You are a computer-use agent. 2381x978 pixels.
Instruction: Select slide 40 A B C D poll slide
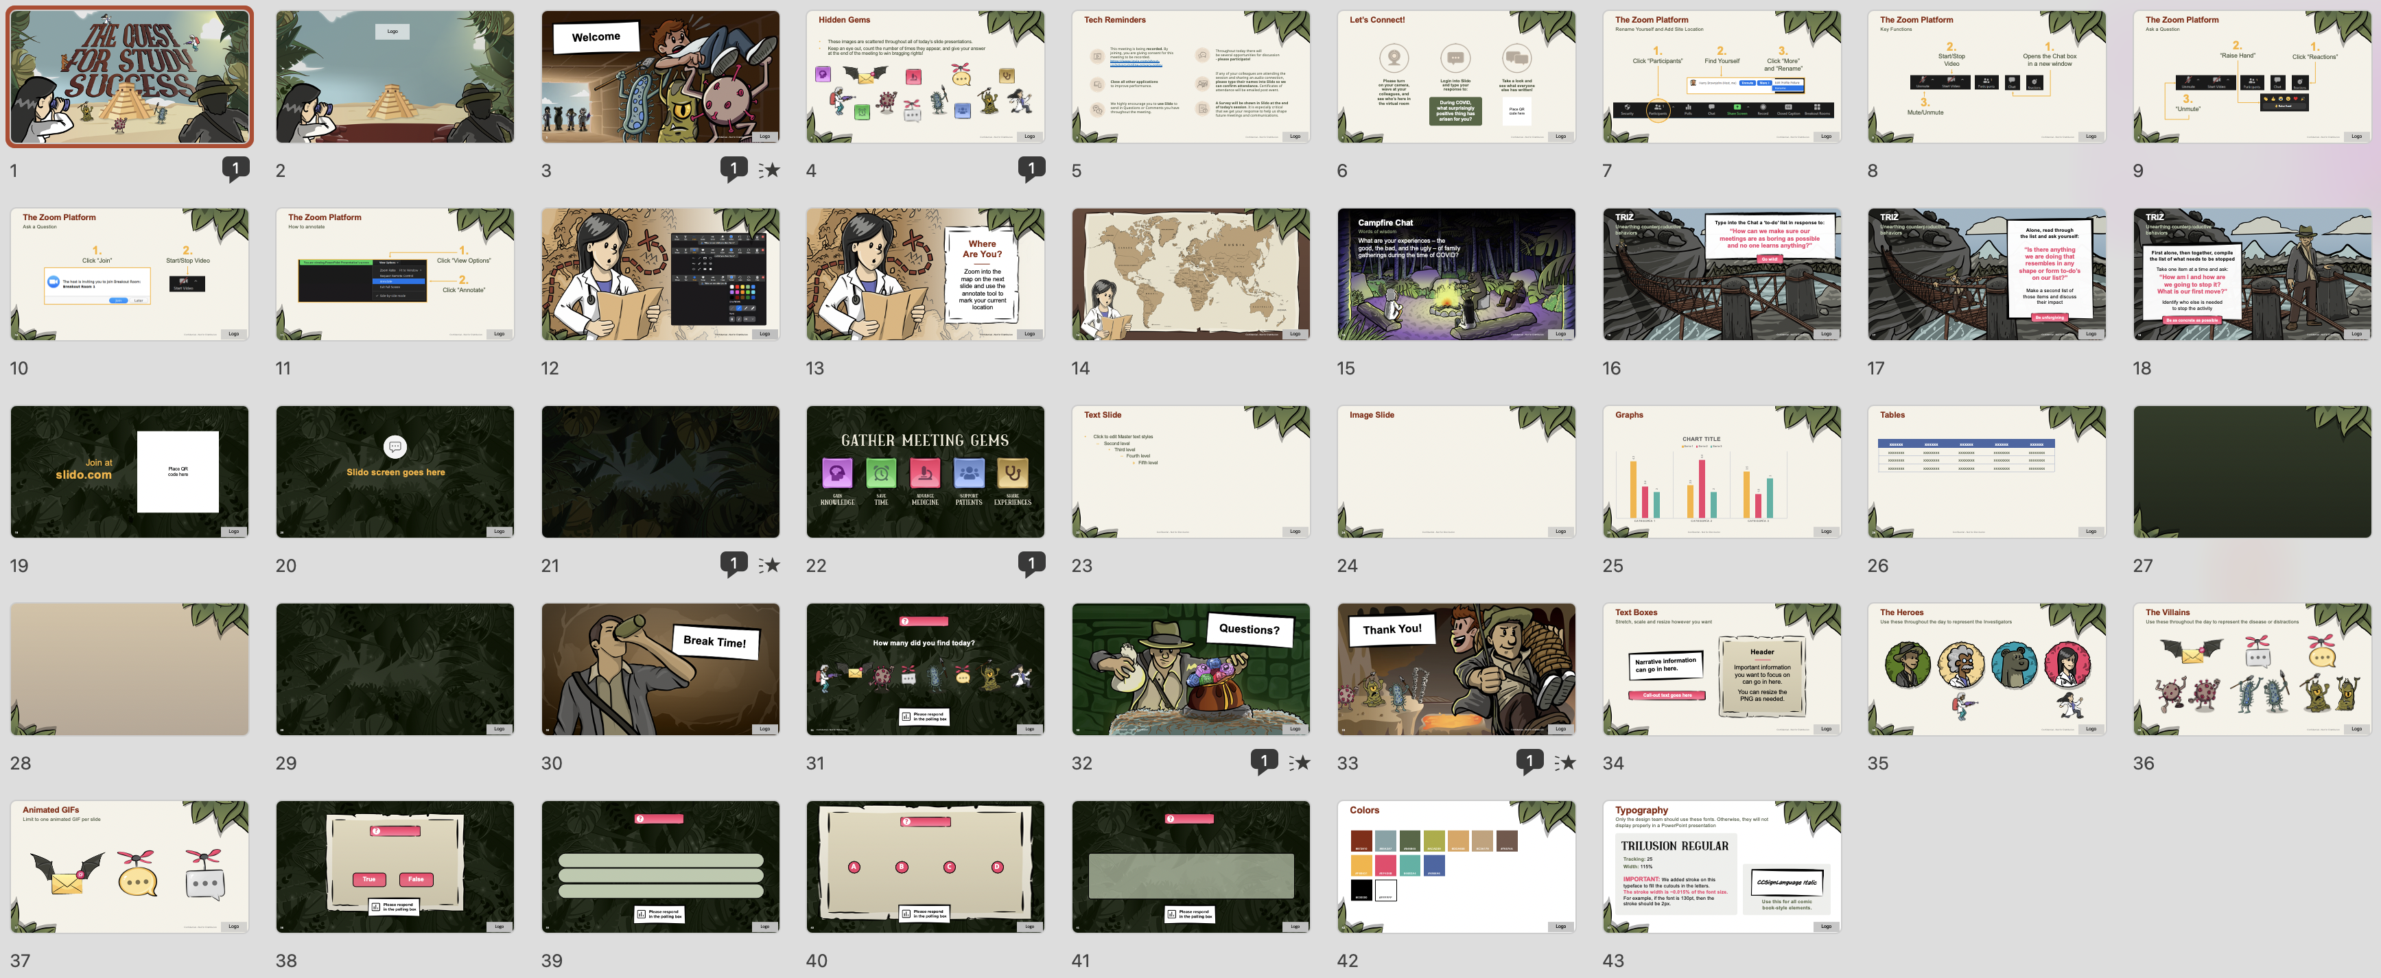pos(925,867)
